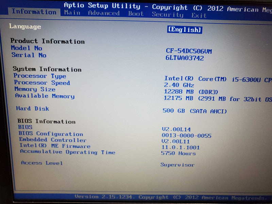
Task: Open the Advanced tab
Action: 104,13
